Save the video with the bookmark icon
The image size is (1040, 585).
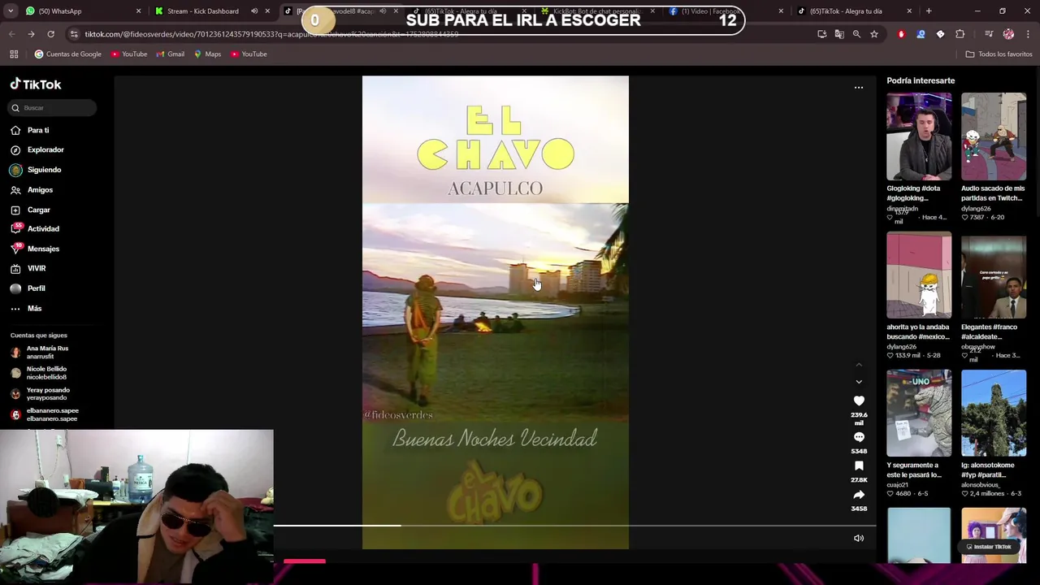point(859,466)
